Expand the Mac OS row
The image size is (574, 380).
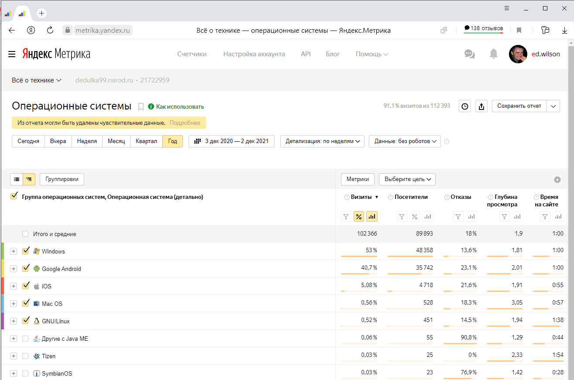[14, 304]
